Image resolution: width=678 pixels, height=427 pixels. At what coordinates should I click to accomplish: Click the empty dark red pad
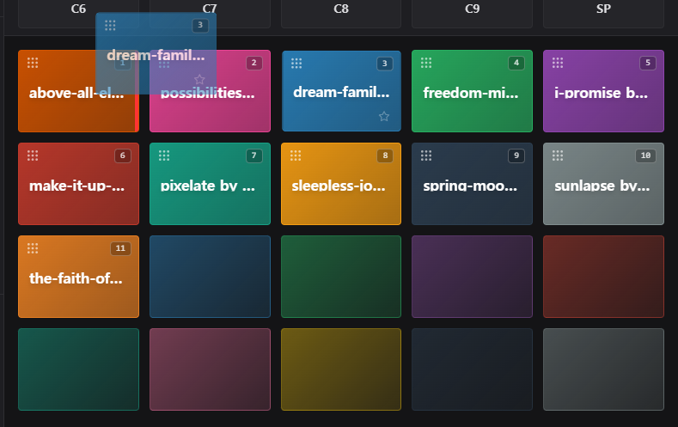pos(603,277)
